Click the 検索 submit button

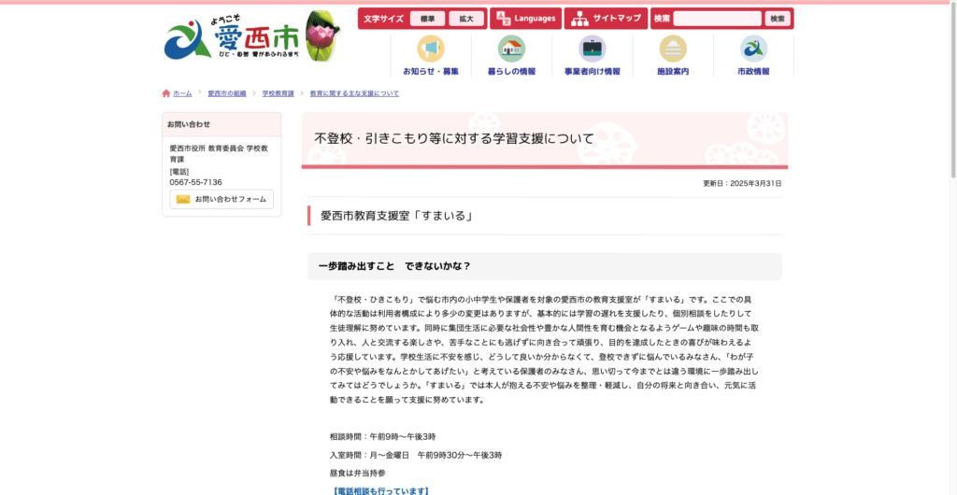(x=778, y=19)
